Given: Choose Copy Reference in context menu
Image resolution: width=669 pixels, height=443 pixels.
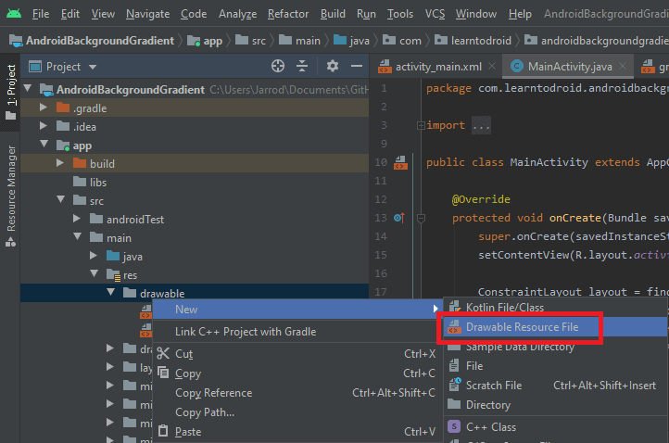Looking at the screenshot, I should click(213, 393).
